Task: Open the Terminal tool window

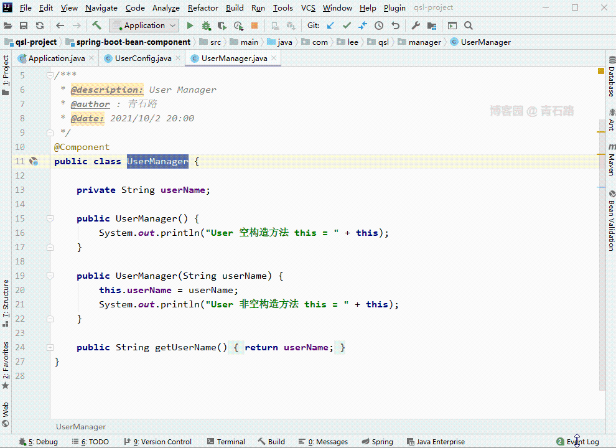Action: point(226,442)
